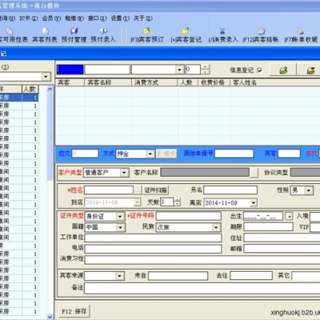
Task: Focus the 期限 expiry field
Action: 268,227
